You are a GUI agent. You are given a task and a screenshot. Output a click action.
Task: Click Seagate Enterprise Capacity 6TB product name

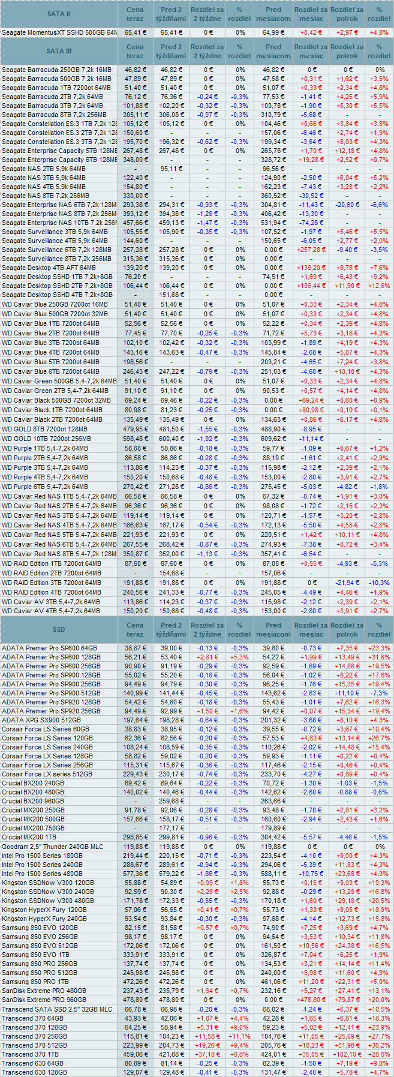(x=59, y=160)
